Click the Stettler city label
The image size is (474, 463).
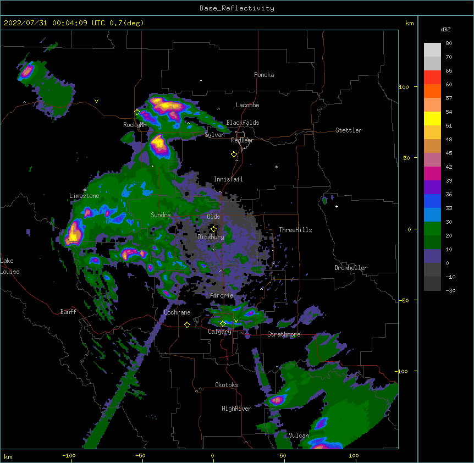pyautogui.click(x=349, y=130)
